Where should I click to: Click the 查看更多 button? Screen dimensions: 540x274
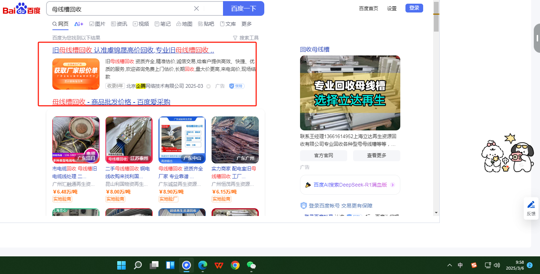[x=377, y=156]
